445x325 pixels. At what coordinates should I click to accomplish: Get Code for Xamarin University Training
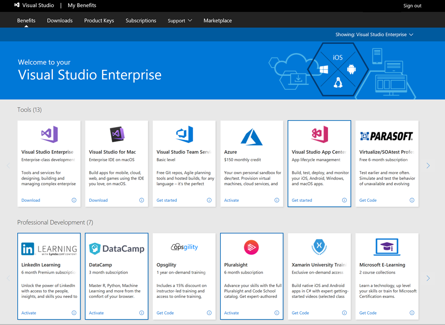[300, 313]
